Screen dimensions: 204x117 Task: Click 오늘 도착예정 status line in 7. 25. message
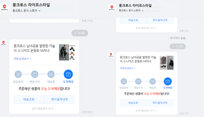147,94
